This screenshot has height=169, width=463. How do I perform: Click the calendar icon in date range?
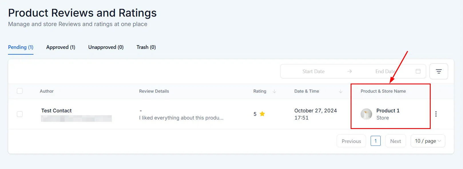418,71
